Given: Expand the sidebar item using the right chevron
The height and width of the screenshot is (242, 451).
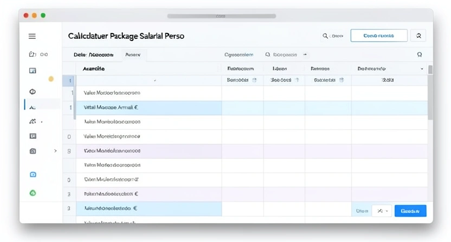Looking at the screenshot, I should tap(55, 151).
